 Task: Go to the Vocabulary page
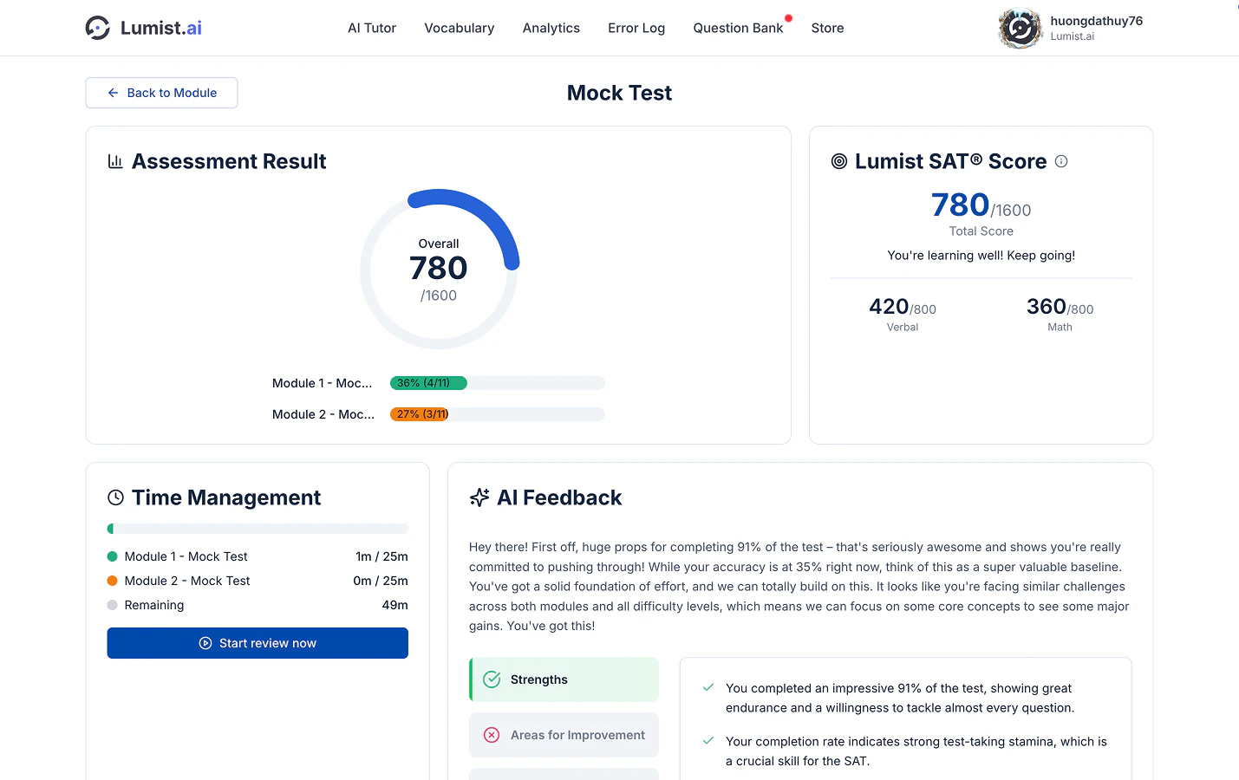click(x=460, y=28)
